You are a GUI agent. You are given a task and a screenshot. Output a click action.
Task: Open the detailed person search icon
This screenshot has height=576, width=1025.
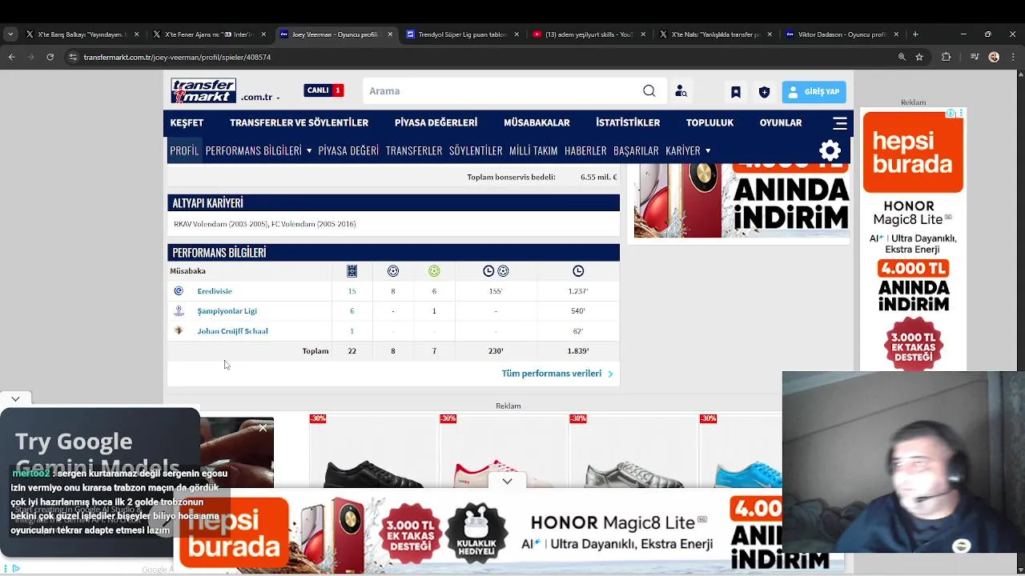tap(681, 91)
